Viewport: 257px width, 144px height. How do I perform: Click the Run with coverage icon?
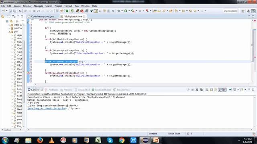pyautogui.click(x=133, y=11)
